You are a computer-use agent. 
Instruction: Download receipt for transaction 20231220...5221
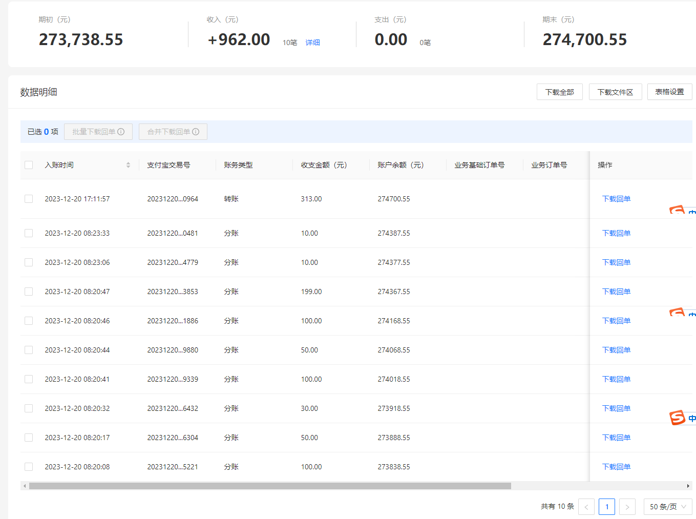[617, 467]
